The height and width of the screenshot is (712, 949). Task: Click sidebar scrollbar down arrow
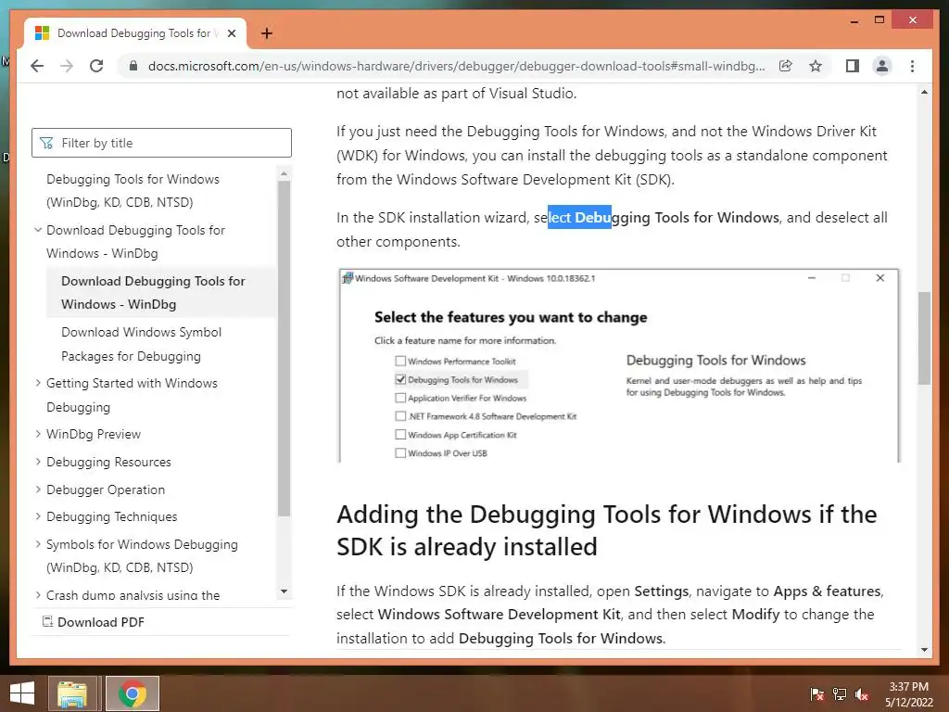pos(284,591)
